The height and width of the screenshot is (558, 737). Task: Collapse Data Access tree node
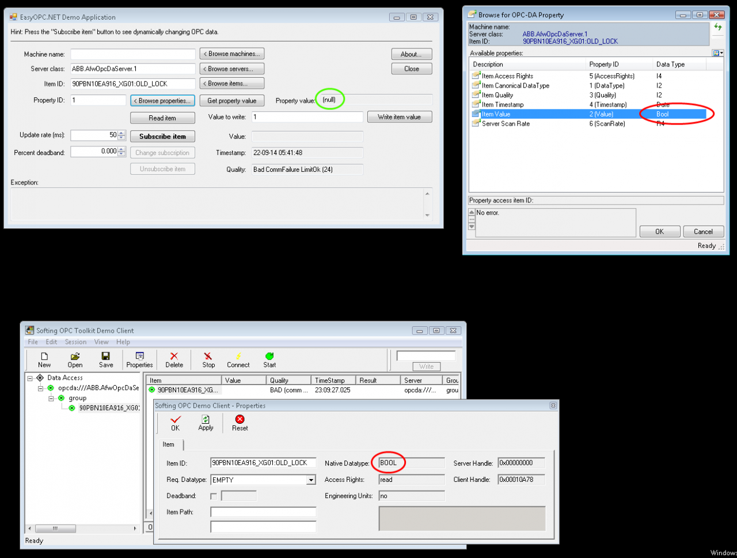30,378
